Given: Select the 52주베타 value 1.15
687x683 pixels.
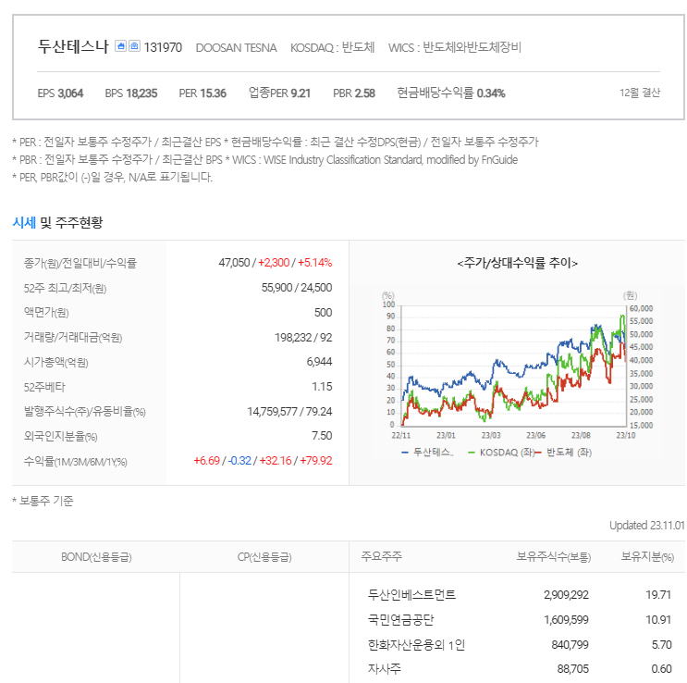Looking at the screenshot, I should click(x=322, y=387).
